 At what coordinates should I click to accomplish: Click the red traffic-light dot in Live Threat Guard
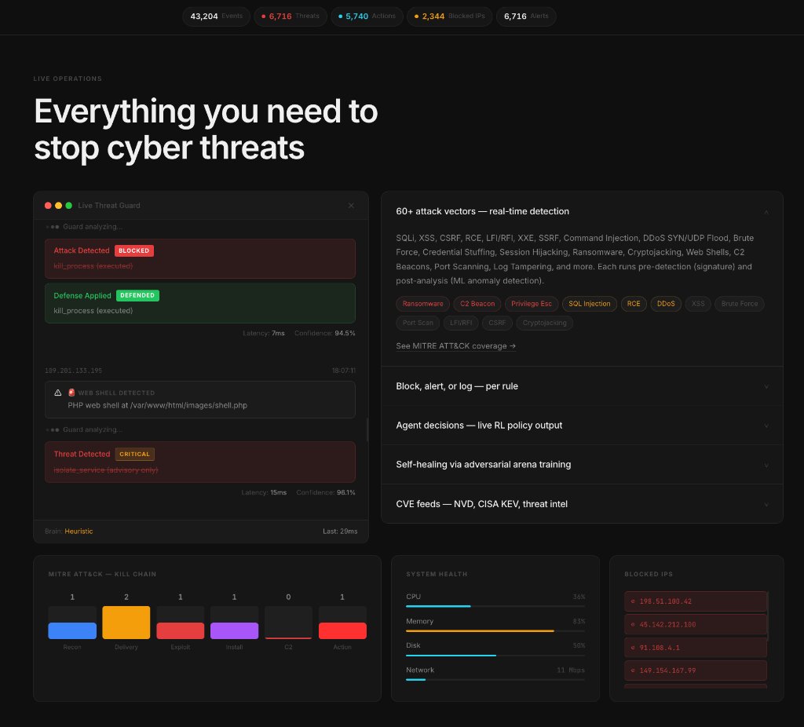pos(48,206)
